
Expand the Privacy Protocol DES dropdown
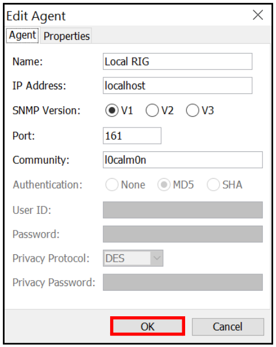[x=133, y=258]
